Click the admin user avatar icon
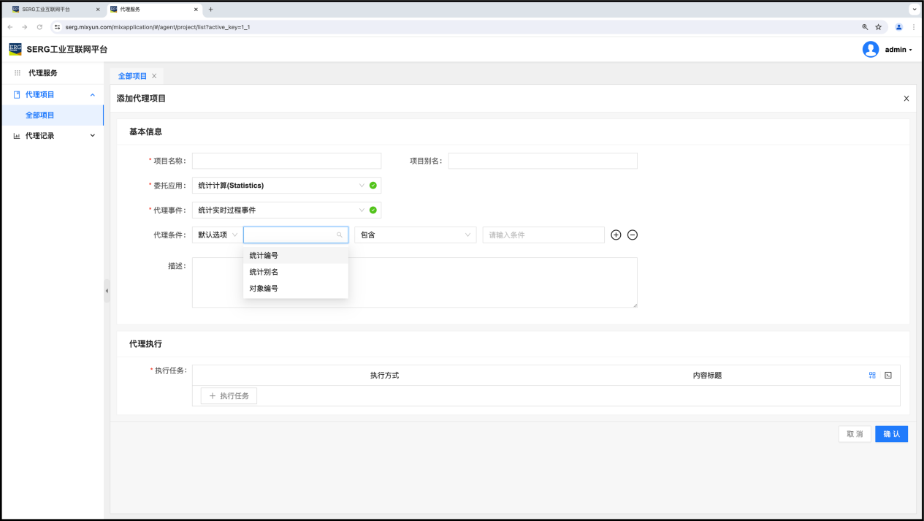 click(870, 50)
